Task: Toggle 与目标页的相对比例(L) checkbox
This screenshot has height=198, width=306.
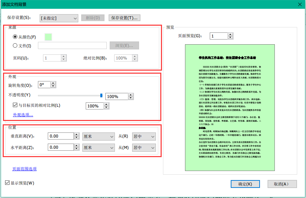Action: pyautogui.click(x=15, y=105)
